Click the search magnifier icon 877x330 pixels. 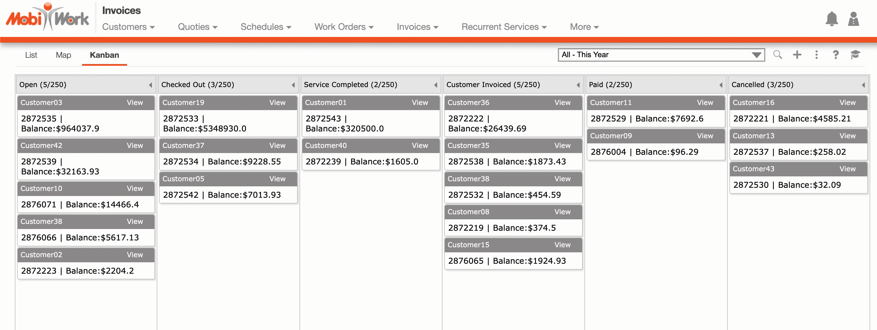pos(777,55)
